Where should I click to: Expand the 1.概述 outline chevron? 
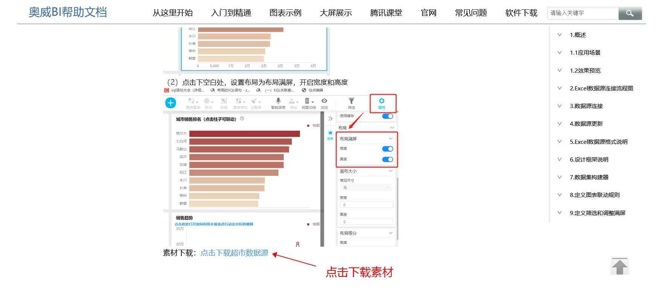(560, 35)
